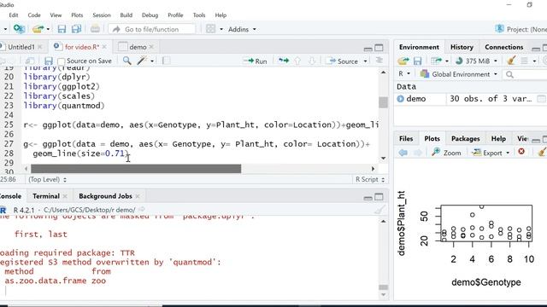Image resolution: width=547 pixels, height=307 pixels.
Task: View the demo data frame as a table
Action: pyautogui.click(x=541, y=99)
